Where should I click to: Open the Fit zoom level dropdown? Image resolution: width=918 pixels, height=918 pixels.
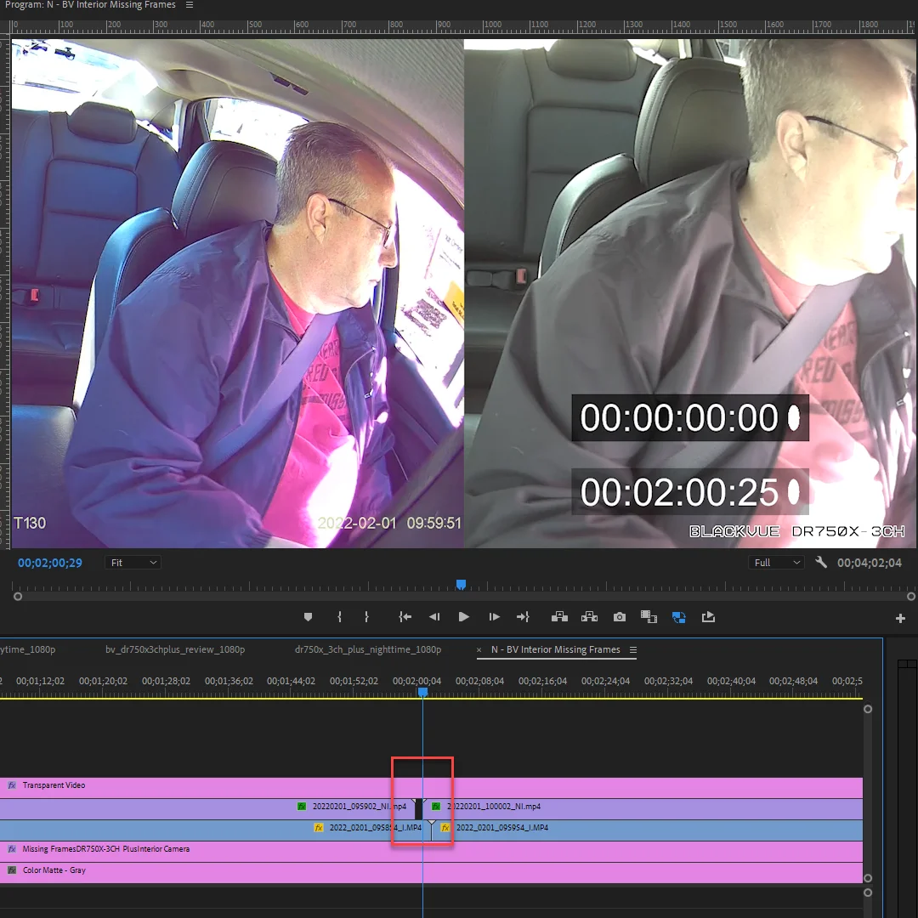pos(133,563)
